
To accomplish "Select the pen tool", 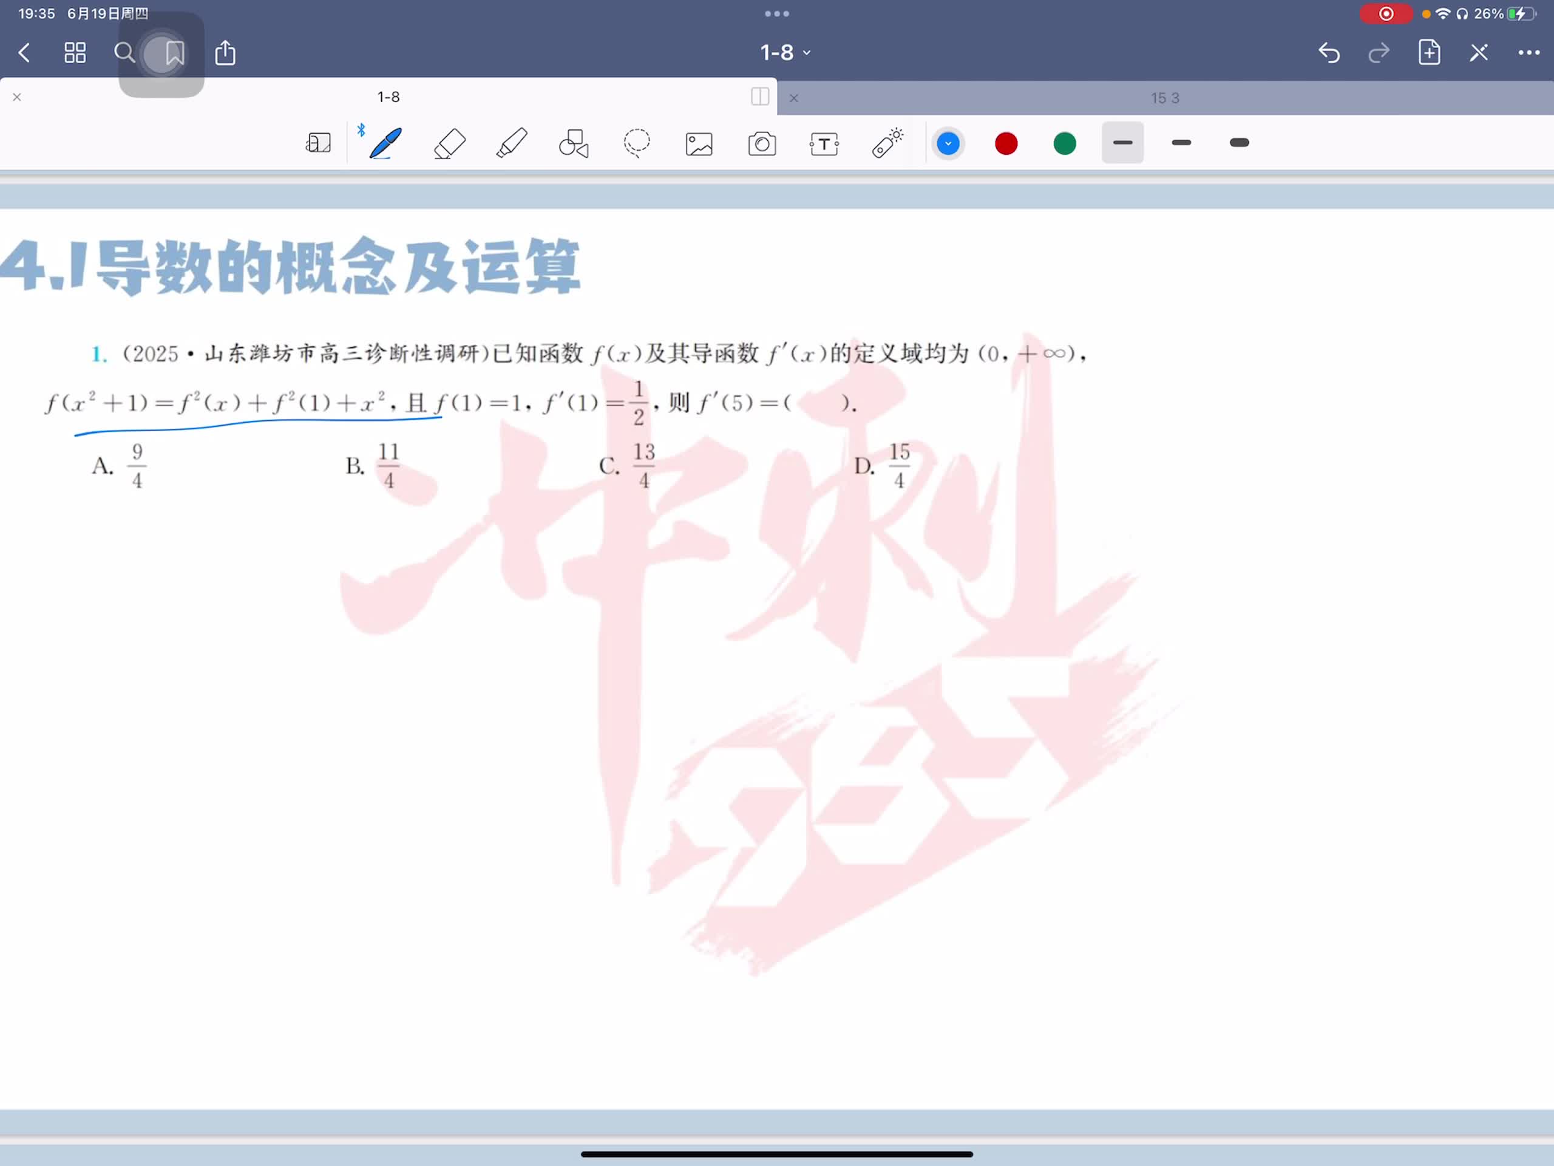I will pyautogui.click(x=385, y=143).
